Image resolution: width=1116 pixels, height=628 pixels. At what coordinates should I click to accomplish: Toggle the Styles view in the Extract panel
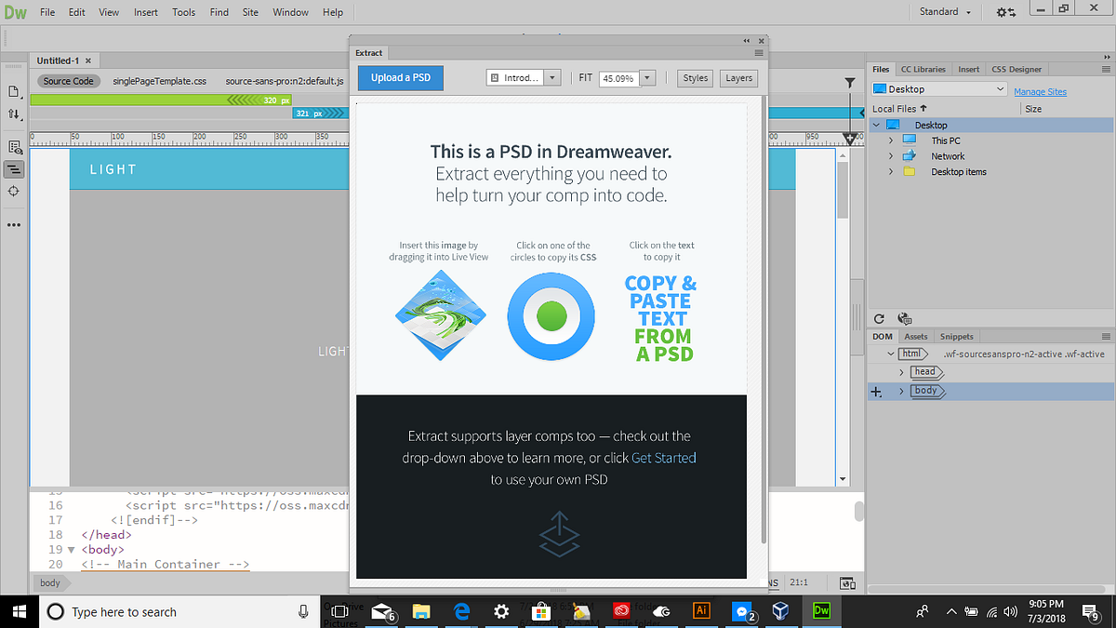pos(694,78)
